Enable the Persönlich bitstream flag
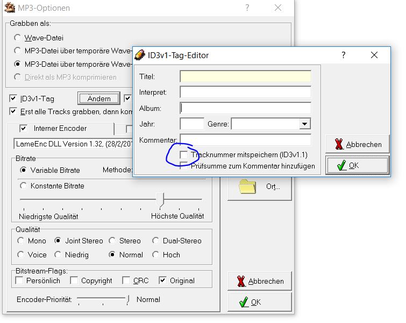 coord(19,280)
